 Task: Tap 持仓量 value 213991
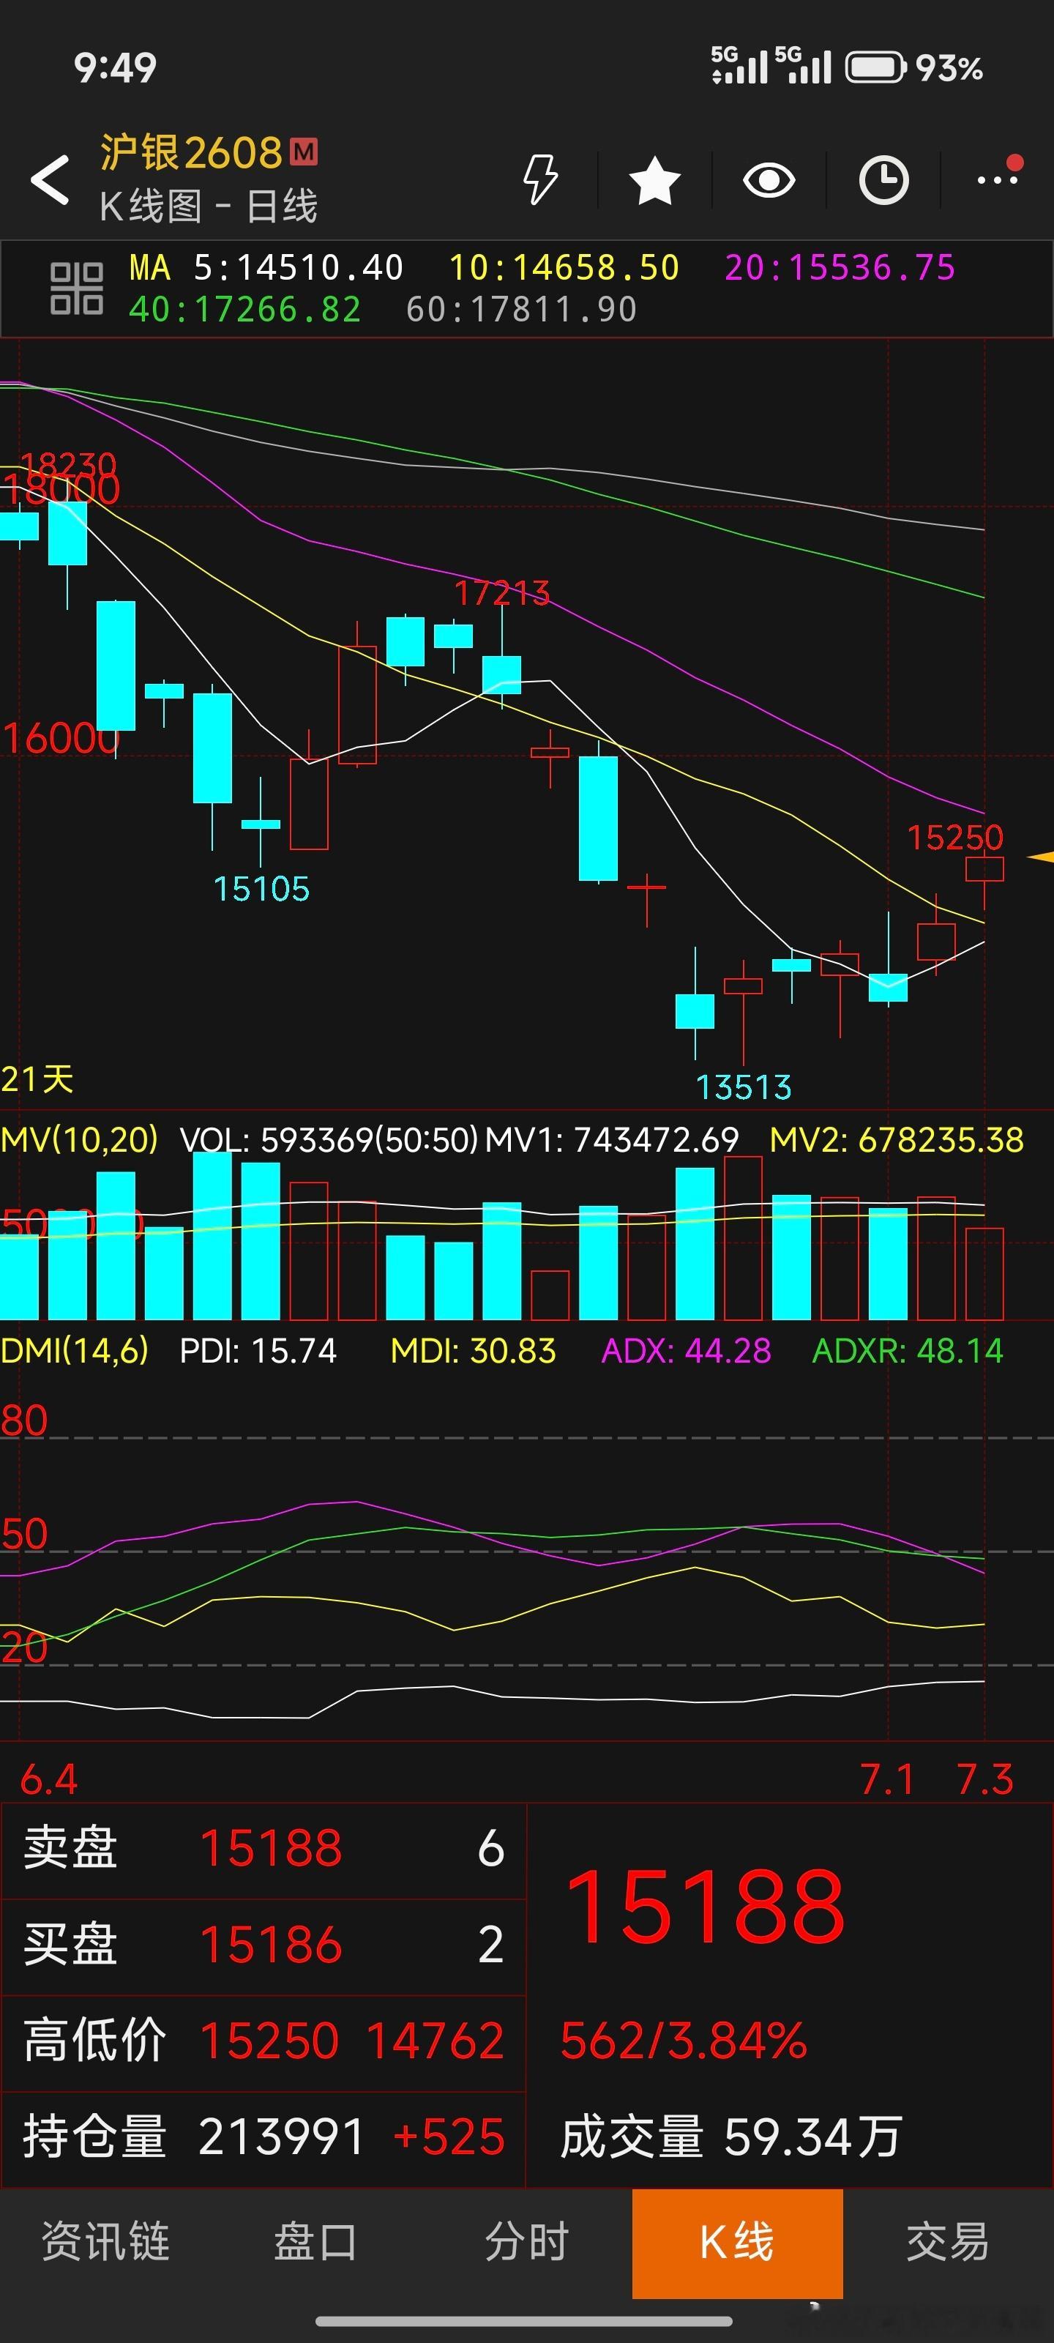[x=281, y=2137]
